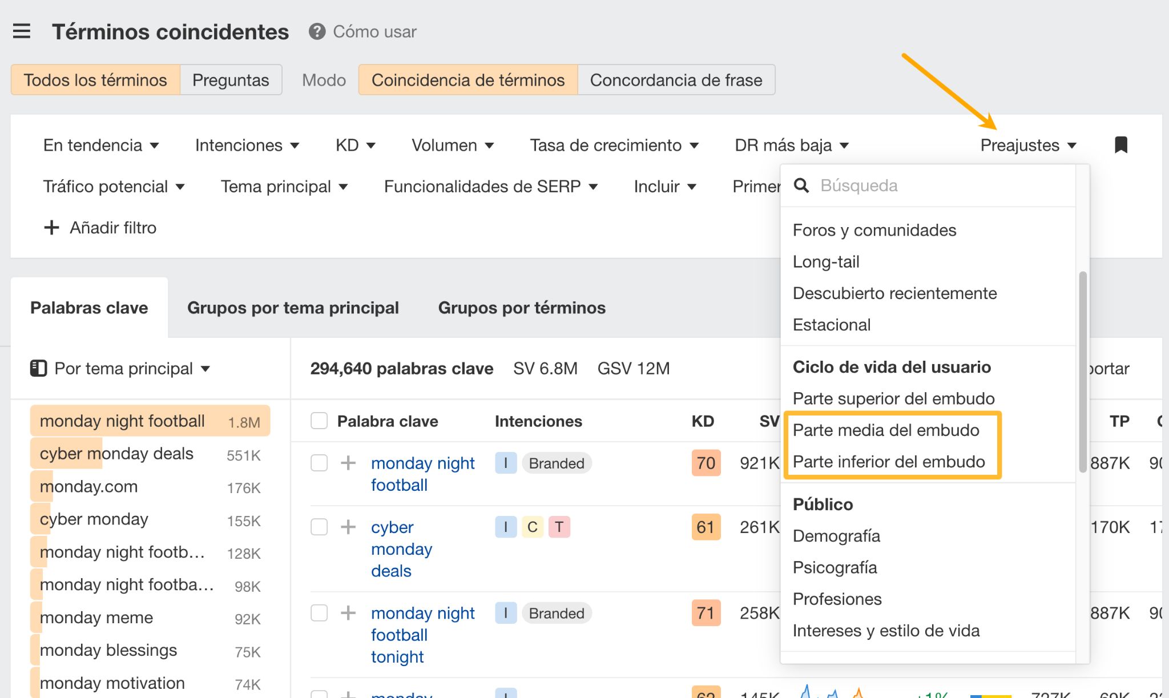This screenshot has width=1169, height=698.
Task: Open the Tema principal filter dropdown
Action: click(284, 187)
